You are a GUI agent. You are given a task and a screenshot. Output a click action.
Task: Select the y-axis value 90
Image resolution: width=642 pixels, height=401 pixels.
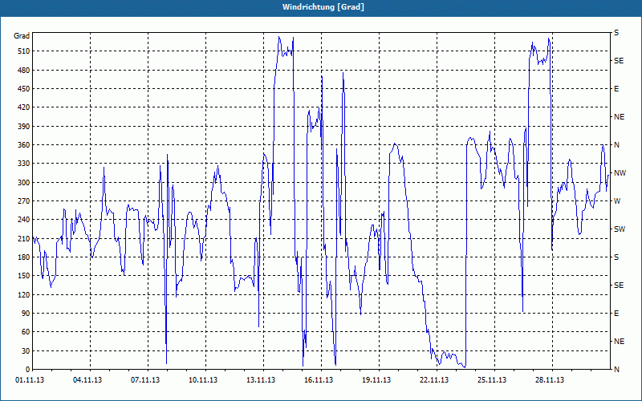[x=25, y=313]
